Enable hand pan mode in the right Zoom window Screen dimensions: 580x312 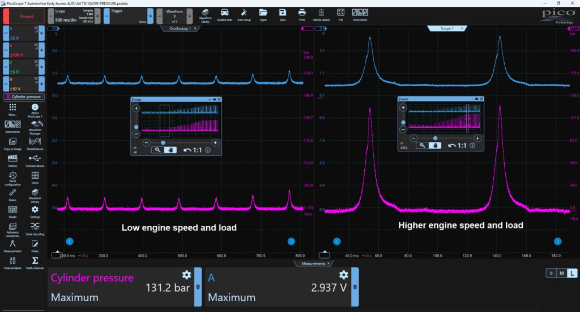coord(435,146)
